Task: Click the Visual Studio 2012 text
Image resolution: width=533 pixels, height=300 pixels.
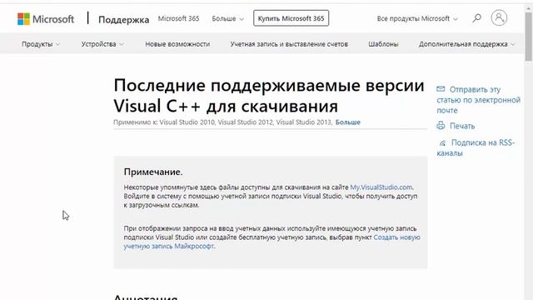Action: coord(246,122)
